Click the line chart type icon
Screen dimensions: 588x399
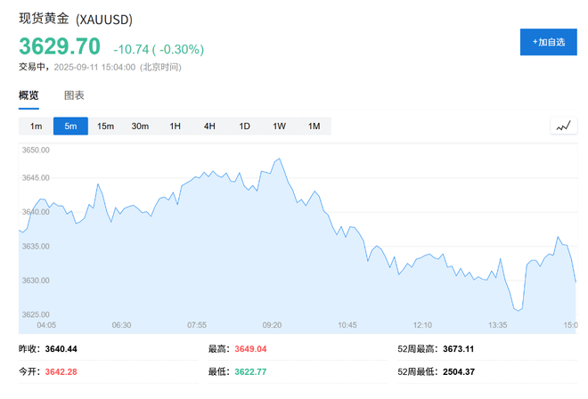tap(563, 126)
